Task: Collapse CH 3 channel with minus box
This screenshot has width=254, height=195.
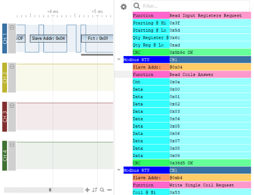Action: click(12, 106)
